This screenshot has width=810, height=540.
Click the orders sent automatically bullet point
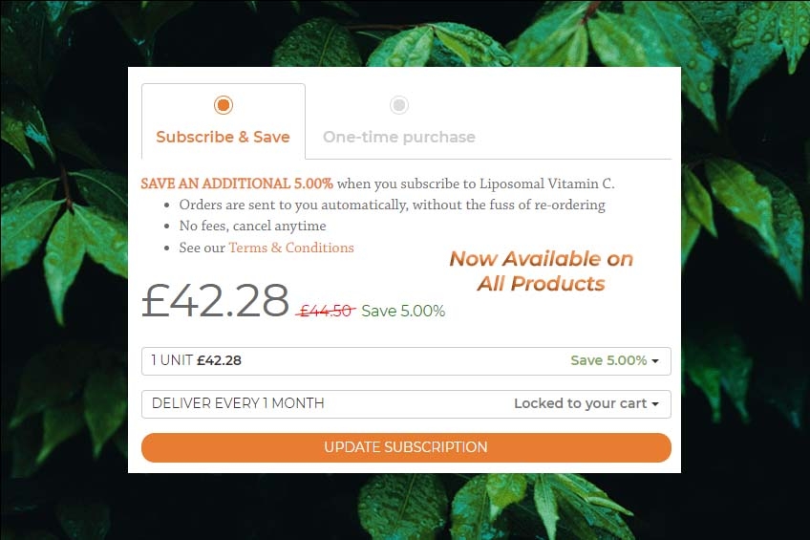click(392, 205)
